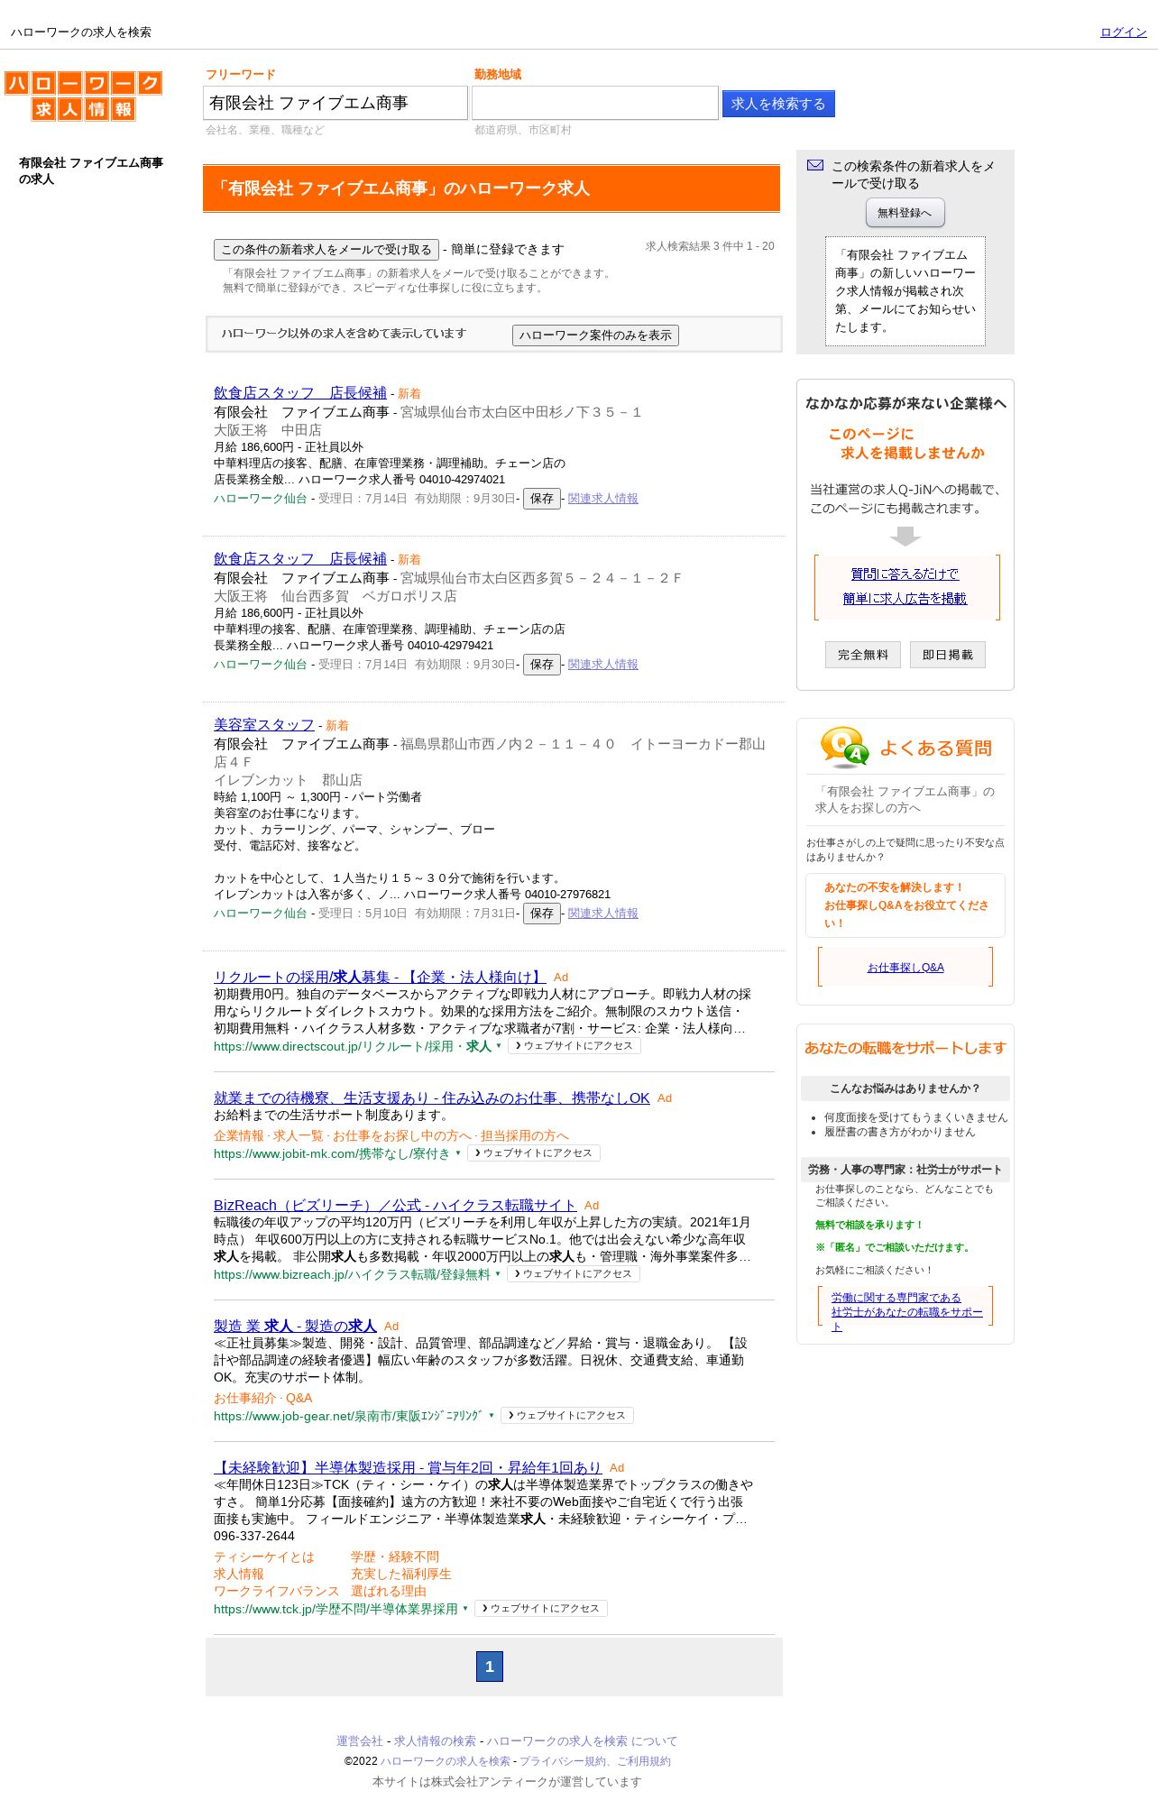The height and width of the screenshot is (1800, 1158).
Task: Save the イレブンカット 郡山店 job
Action: (542, 914)
